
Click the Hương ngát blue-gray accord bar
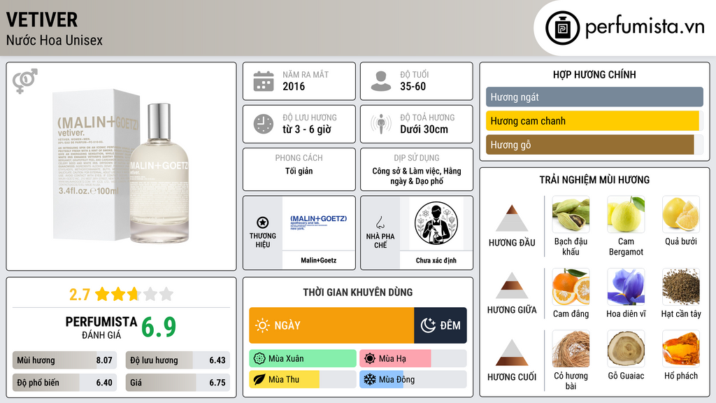tap(594, 97)
